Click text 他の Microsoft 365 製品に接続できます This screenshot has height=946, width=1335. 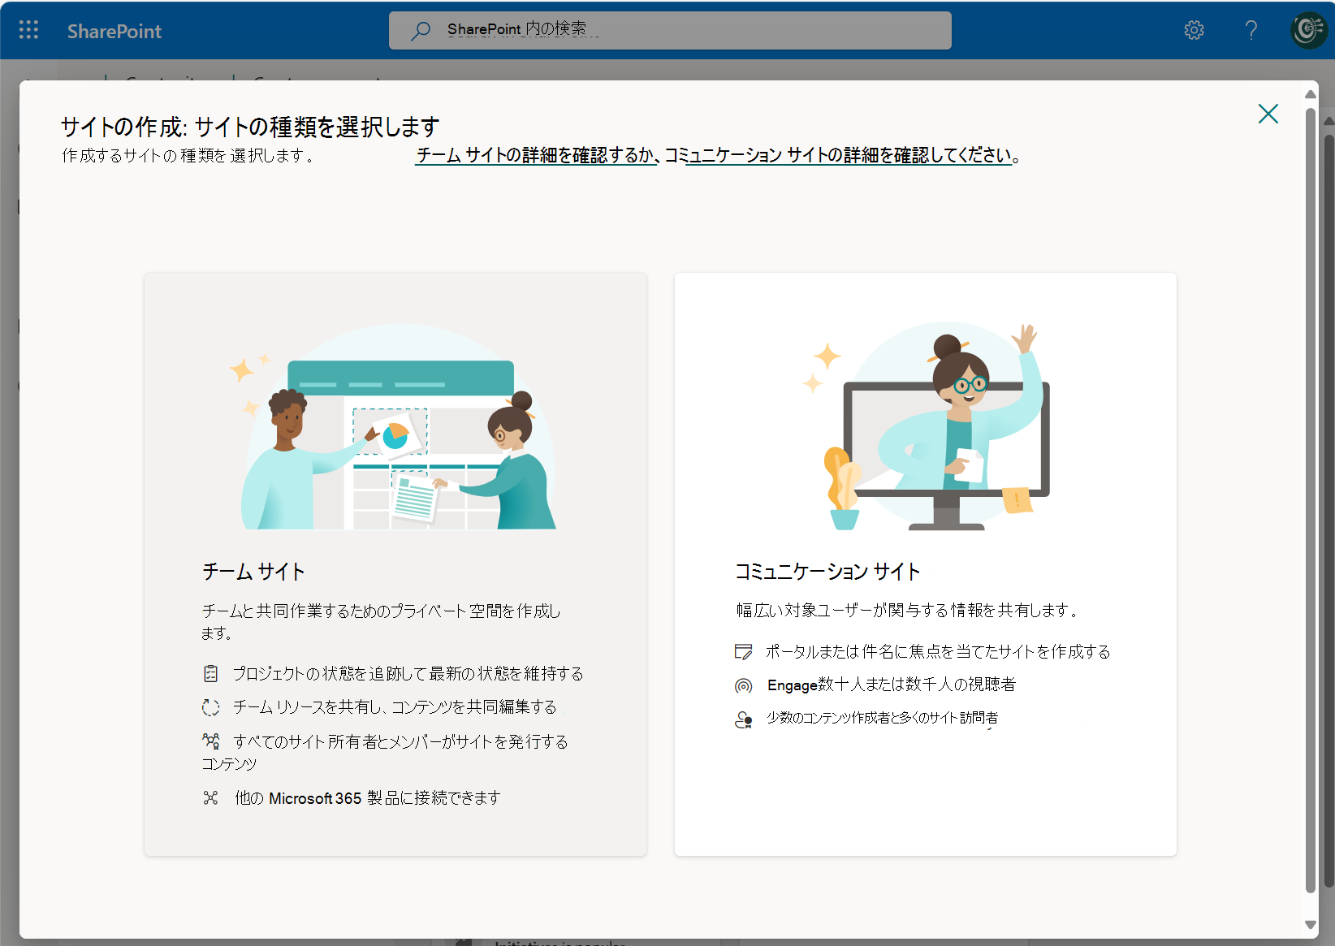[x=367, y=797]
